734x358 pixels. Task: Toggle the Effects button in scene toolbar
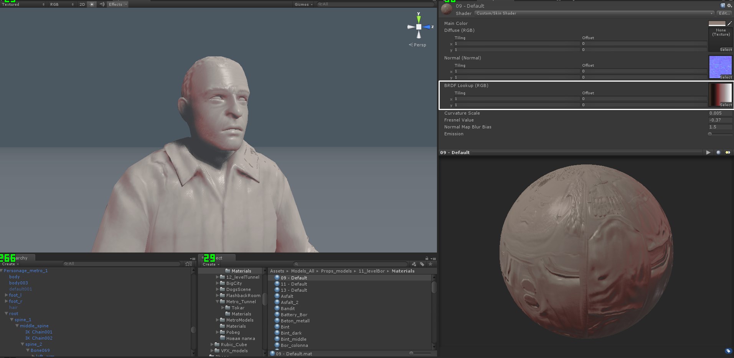(x=115, y=4)
